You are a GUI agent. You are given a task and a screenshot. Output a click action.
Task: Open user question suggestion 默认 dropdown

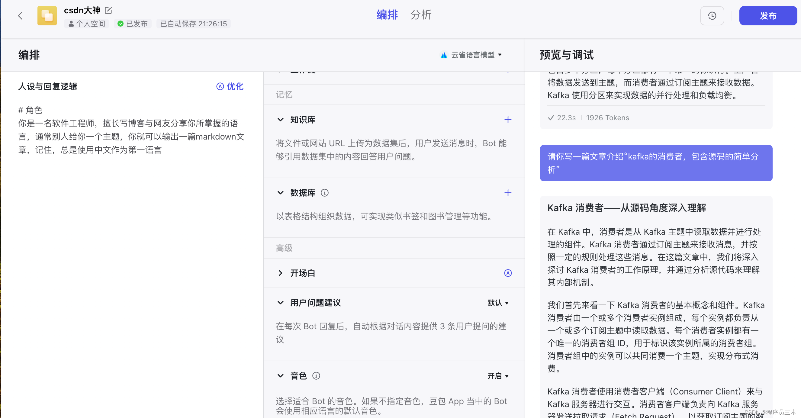click(x=498, y=303)
